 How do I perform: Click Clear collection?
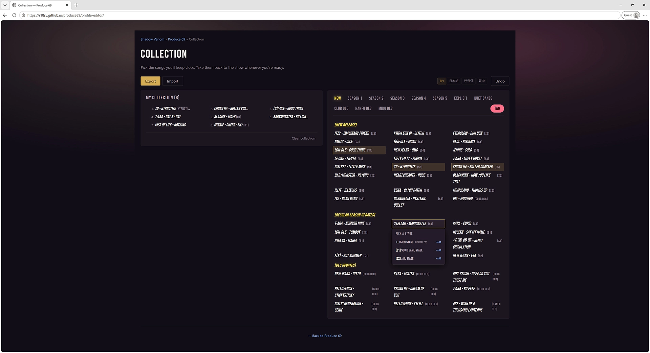pos(303,138)
